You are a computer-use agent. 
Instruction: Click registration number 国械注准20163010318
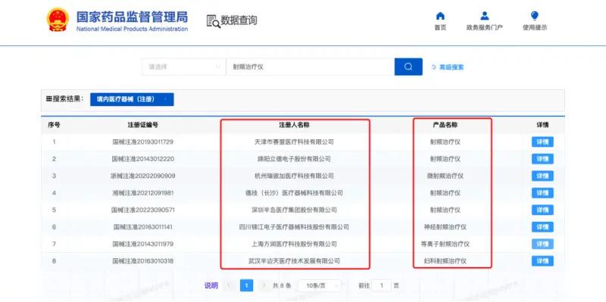click(x=142, y=261)
